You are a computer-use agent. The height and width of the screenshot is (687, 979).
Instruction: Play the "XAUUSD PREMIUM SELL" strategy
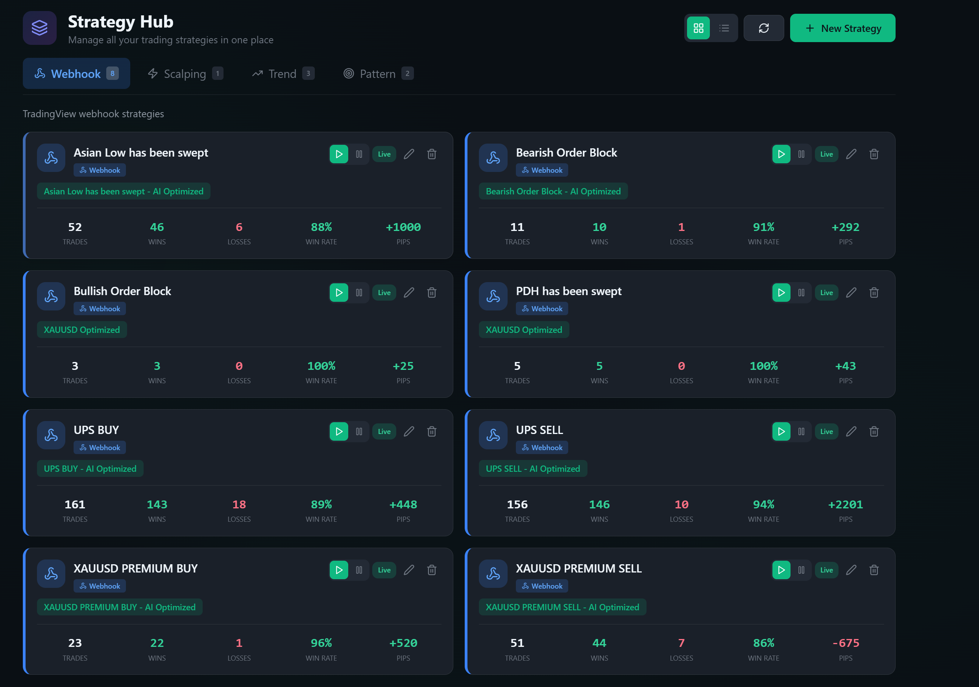click(x=781, y=570)
